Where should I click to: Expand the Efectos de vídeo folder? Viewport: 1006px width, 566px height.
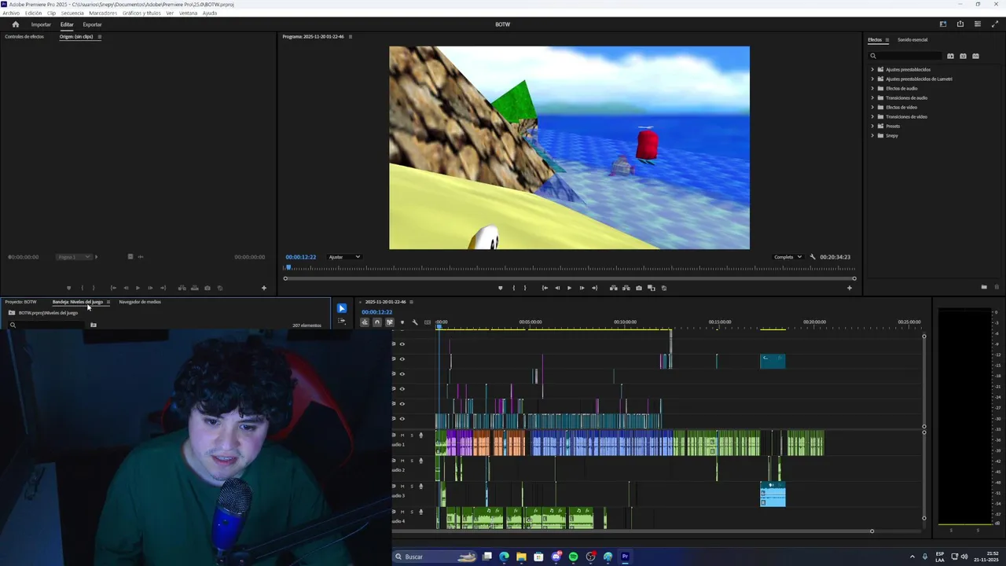tap(872, 108)
